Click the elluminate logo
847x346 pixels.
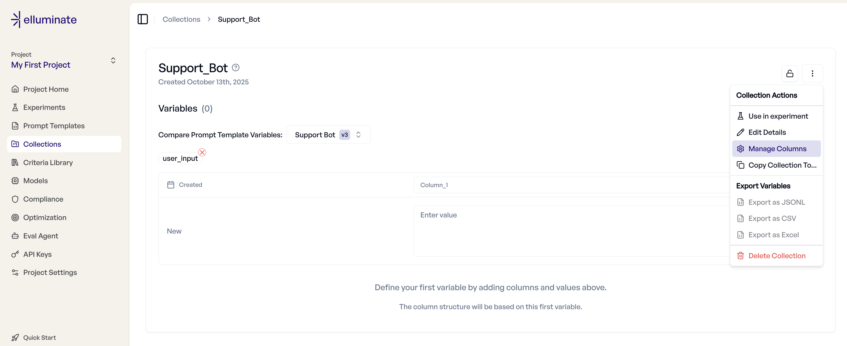click(x=44, y=20)
